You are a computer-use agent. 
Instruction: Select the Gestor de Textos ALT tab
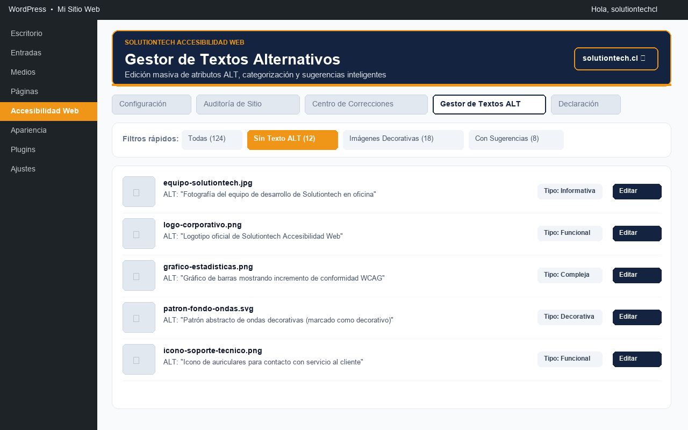pos(489,104)
